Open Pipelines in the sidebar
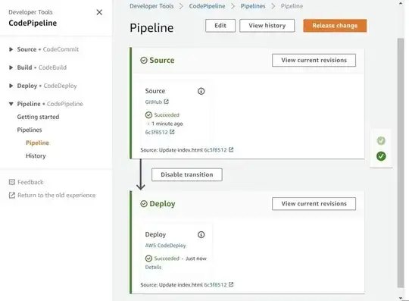 (30, 130)
